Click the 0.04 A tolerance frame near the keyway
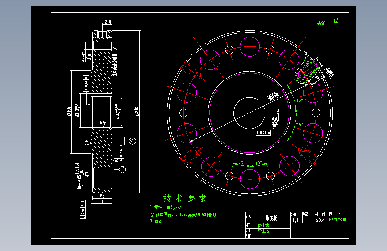 pyautogui.click(x=263, y=133)
